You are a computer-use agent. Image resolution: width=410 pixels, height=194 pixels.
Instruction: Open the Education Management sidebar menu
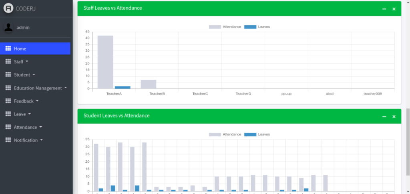[35, 88]
